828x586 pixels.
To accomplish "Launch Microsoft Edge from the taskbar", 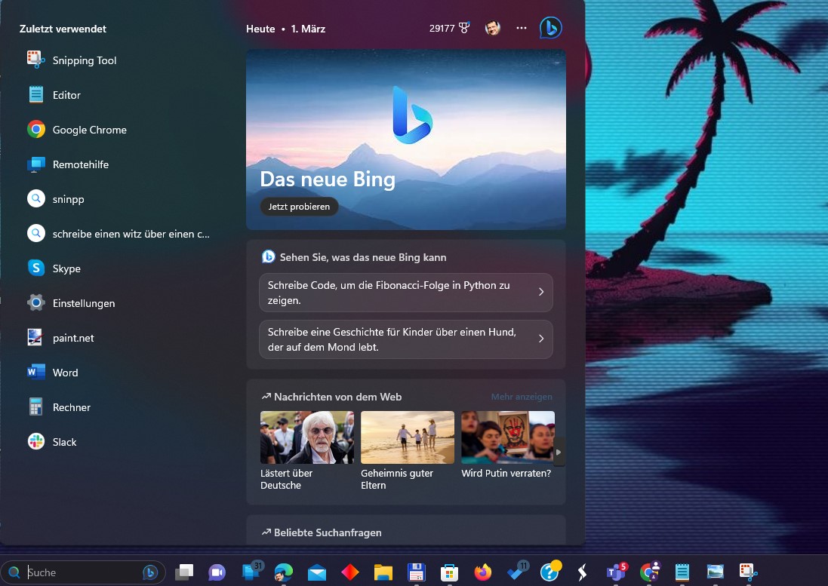I will pos(284,572).
